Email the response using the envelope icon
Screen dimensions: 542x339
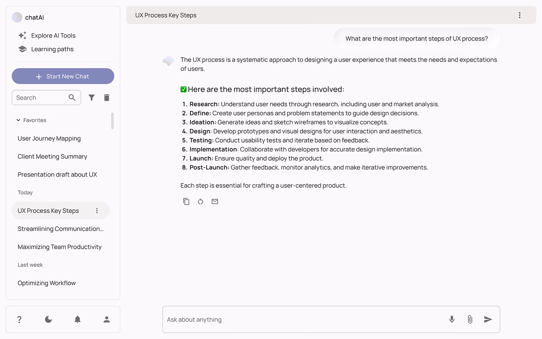(x=215, y=202)
